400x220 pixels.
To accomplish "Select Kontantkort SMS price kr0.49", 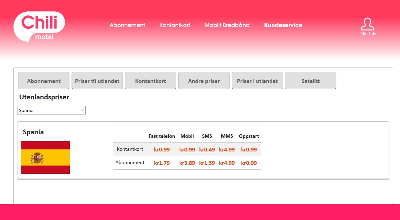I will click(x=207, y=149).
